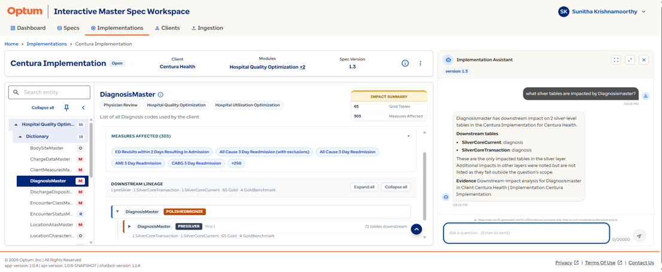Switch to the Specs tab
The height and width of the screenshot is (272, 662).
pos(68,28)
